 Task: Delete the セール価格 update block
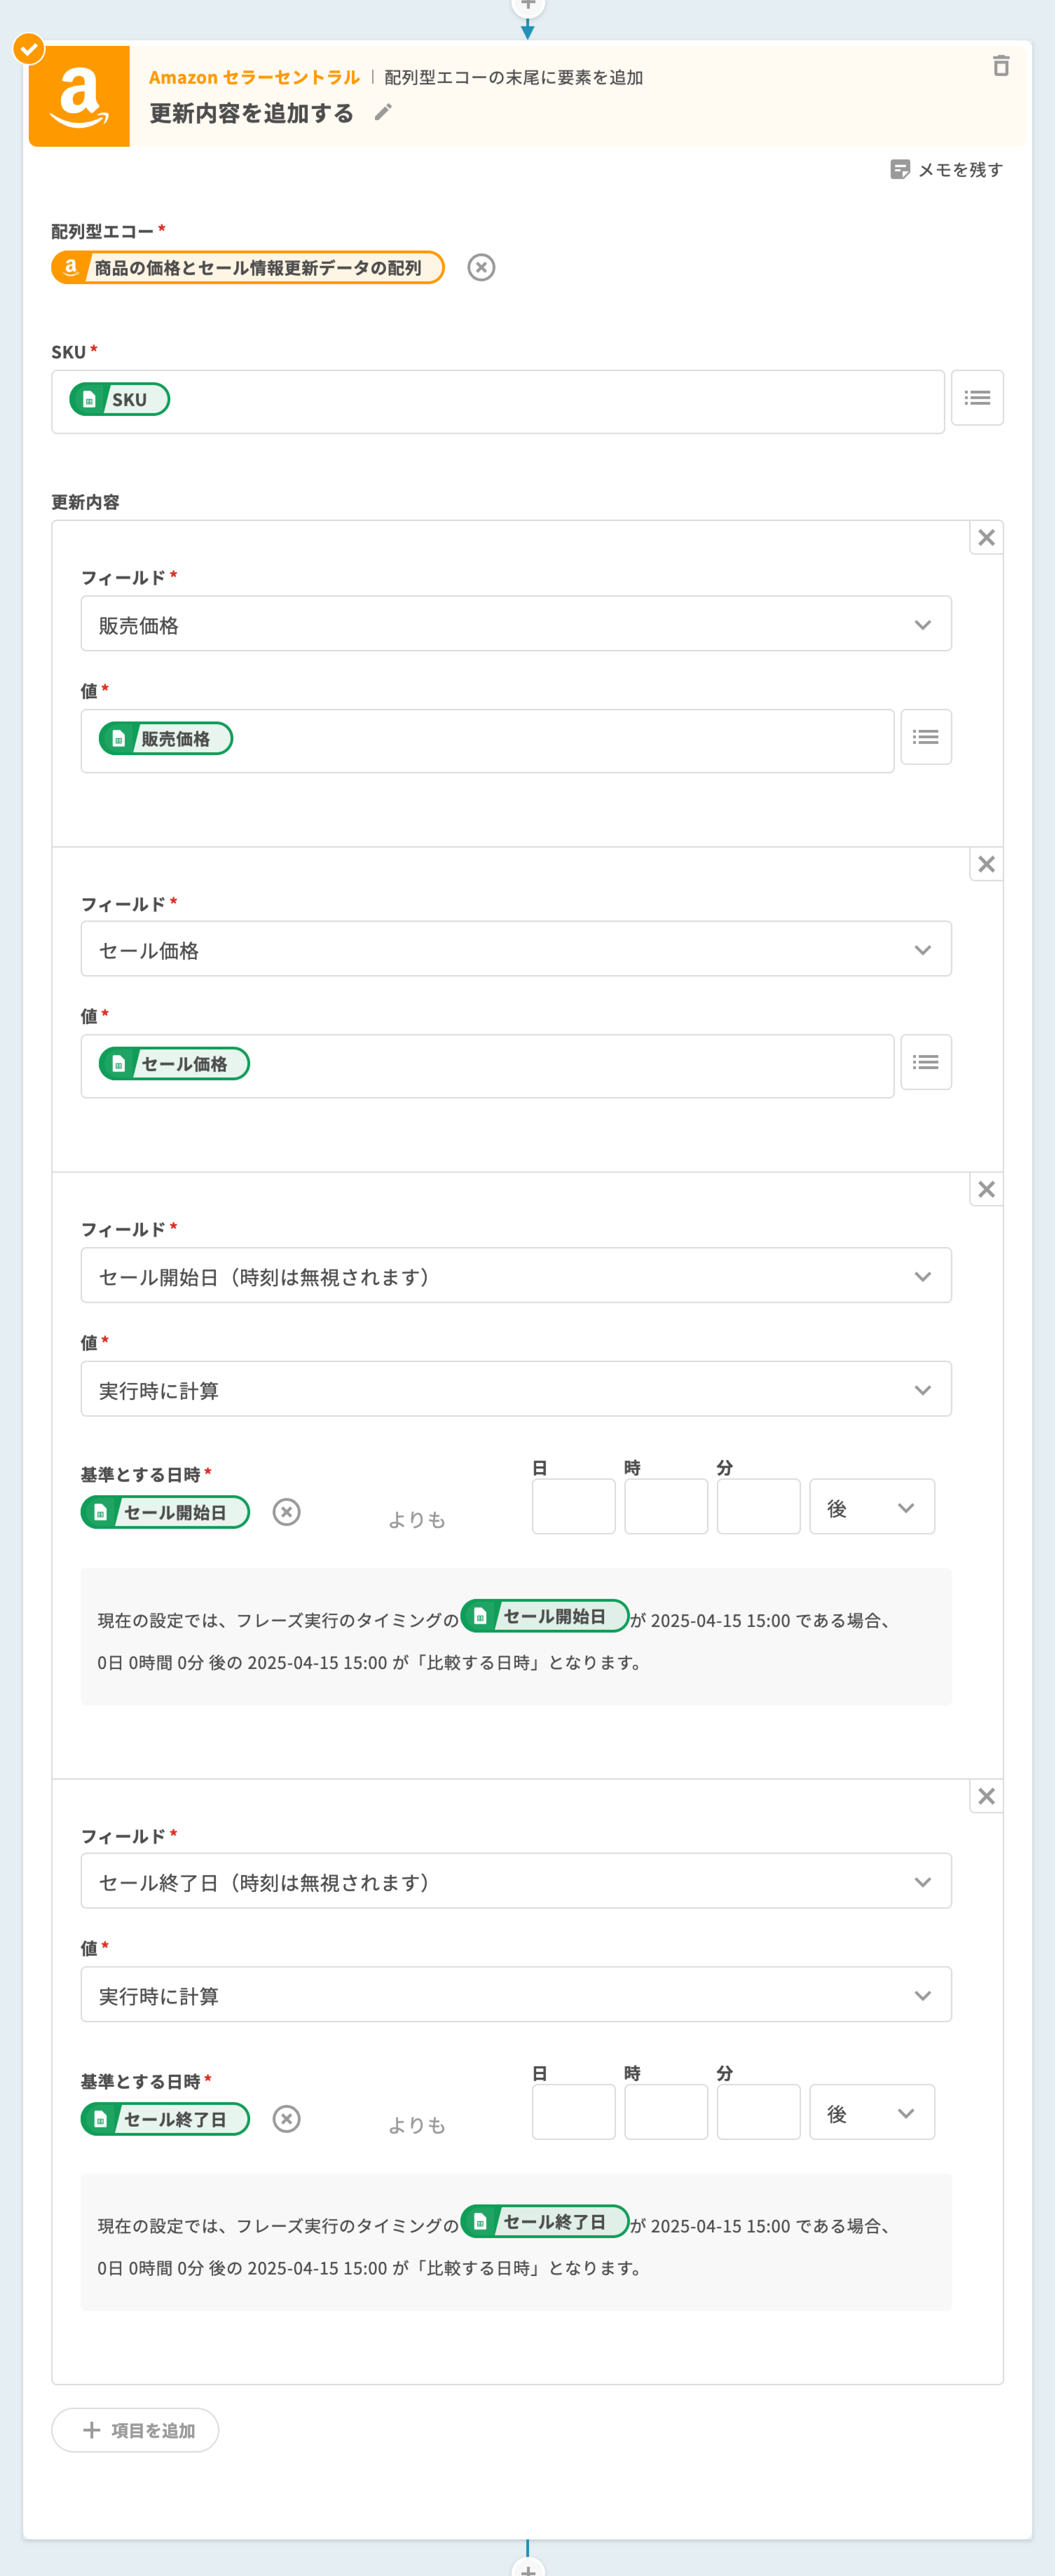986,864
